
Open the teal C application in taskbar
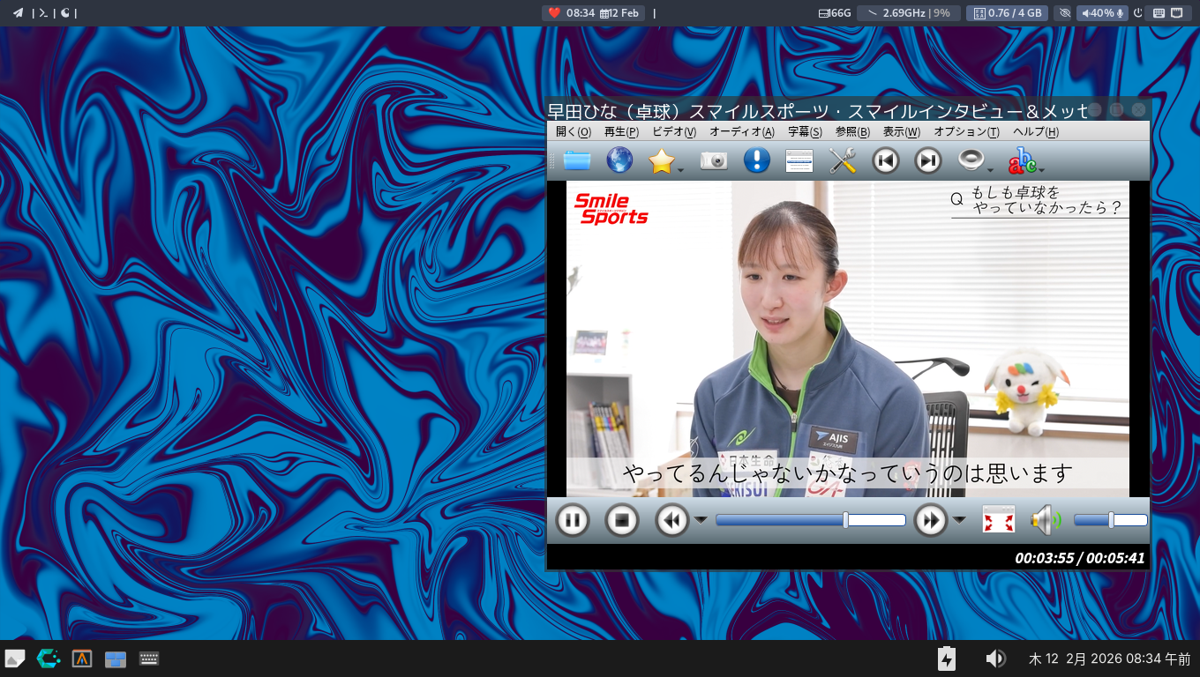click(x=49, y=658)
